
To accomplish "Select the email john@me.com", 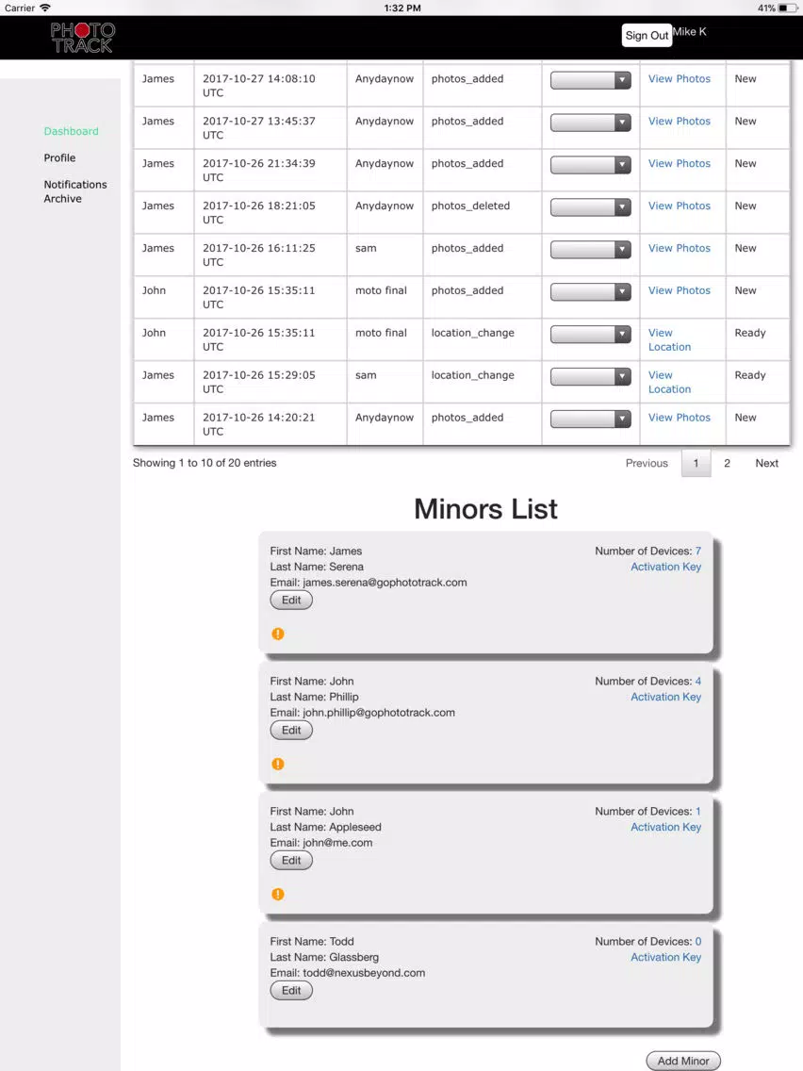I will 338,843.
